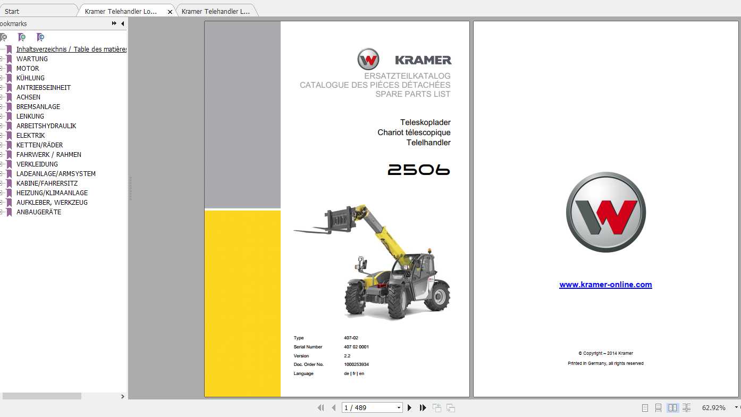Image resolution: width=741 pixels, height=417 pixels.
Task: Select the WARTUNG bookmark
Action: tap(32, 59)
